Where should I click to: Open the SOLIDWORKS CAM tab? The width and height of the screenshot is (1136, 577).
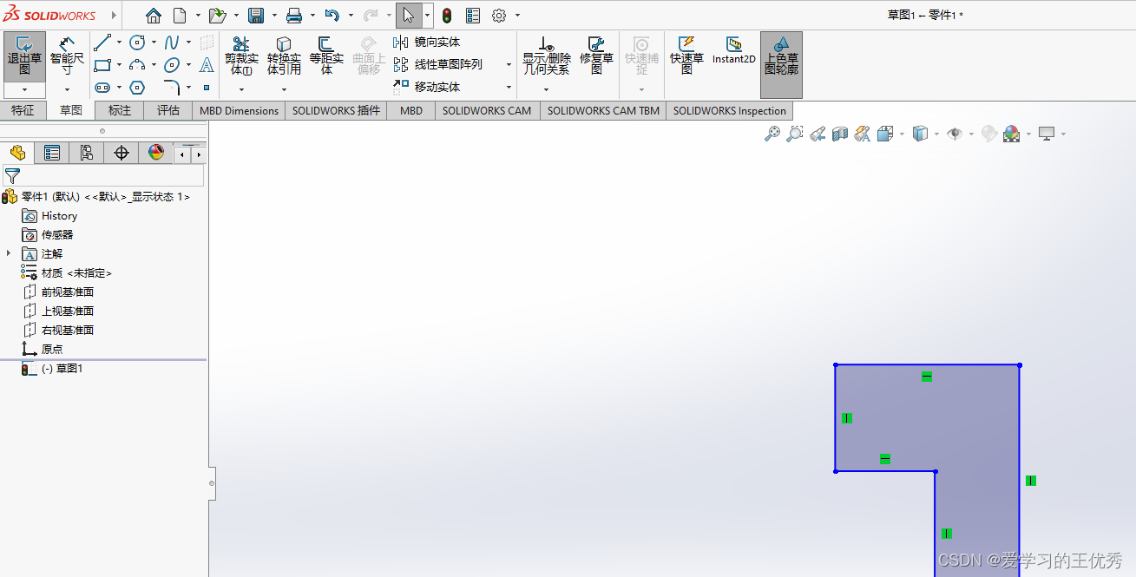point(487,110)
